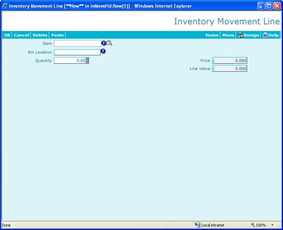Click the Local intranet zone icon

(198, 225)
